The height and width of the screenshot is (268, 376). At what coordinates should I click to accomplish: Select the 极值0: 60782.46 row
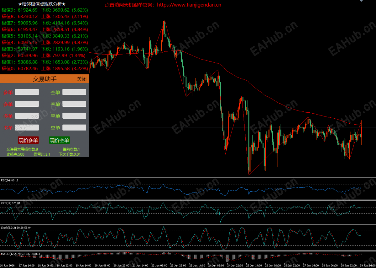[x=45, y=68]
